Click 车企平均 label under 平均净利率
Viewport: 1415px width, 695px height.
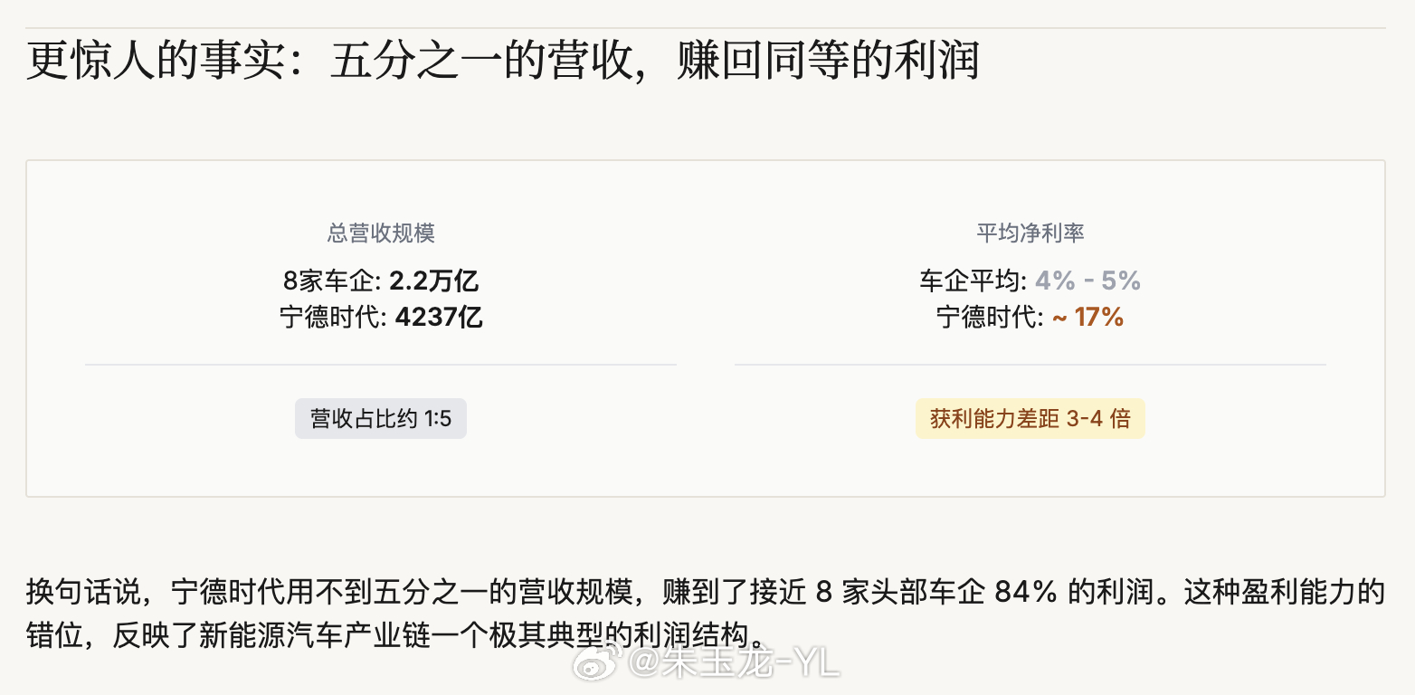click(972, 281)
